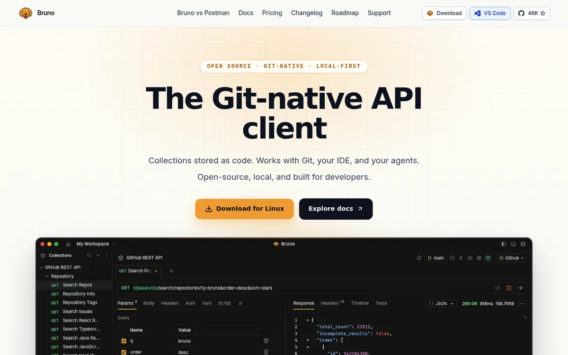Select the GET Search Repos request tab

(x=138, y=271)
